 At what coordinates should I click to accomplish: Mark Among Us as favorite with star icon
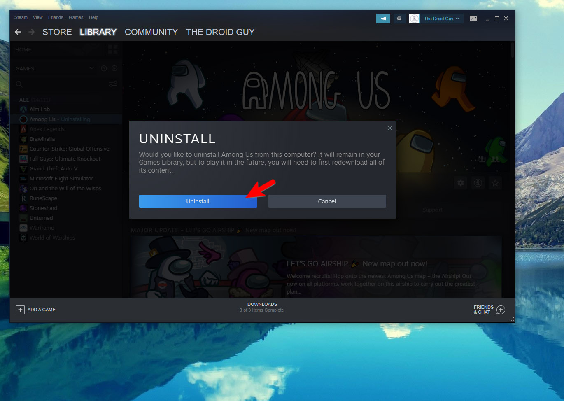tap(495, 183)
